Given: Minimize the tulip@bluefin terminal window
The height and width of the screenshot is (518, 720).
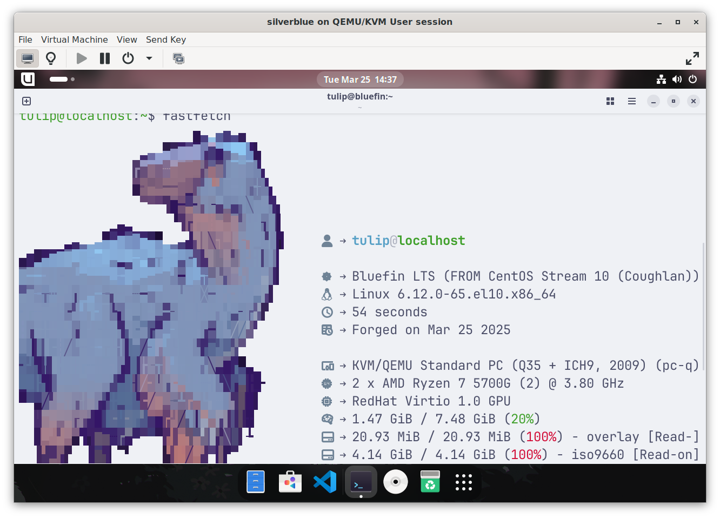Looking at the screenshot, I should pyautogui.click(x=654, y=101).
